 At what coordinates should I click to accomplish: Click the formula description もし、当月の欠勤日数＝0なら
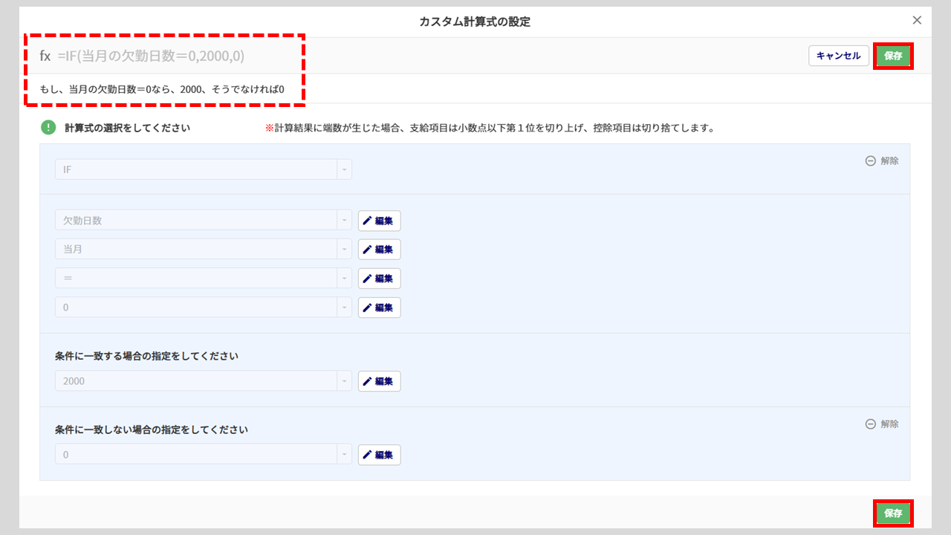click(x=162, y=88)
